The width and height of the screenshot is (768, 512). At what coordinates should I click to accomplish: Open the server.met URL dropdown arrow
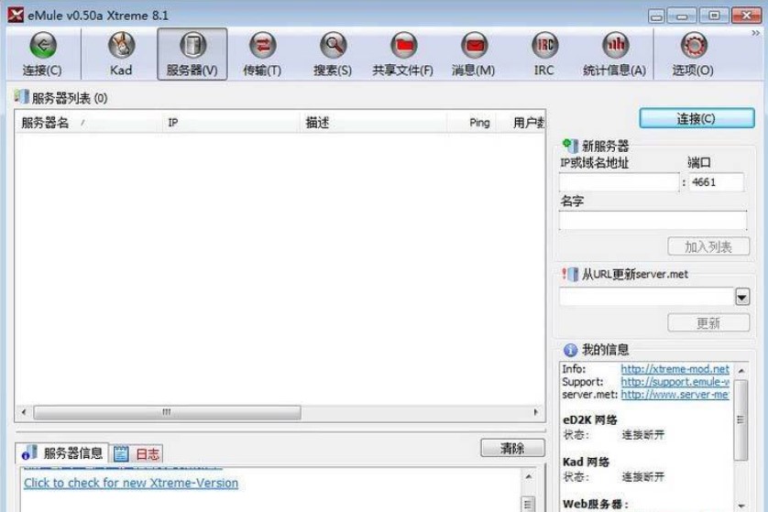tap(742, 297)
